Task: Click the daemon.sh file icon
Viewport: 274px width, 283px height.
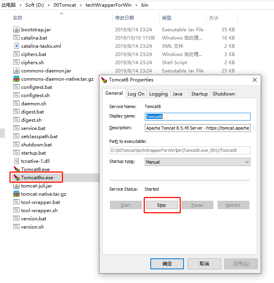Action: pyautogui.click(x=16, y=103)
